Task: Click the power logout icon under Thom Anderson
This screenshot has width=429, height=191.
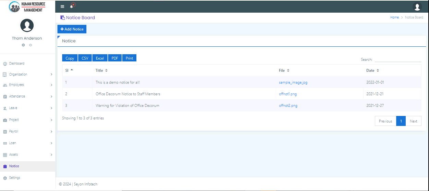Action: tap(30, 45)
